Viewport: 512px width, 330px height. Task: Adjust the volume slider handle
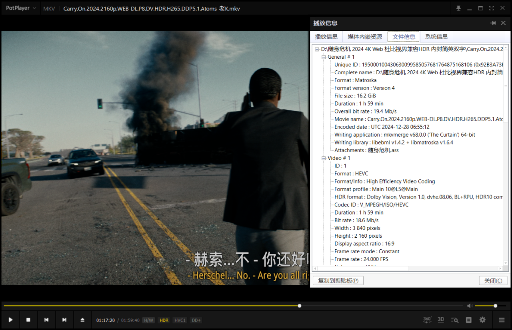click(495, 306)
